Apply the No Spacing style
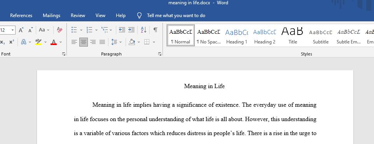Image resolution: width=374 pixels, height=144 pixels. pyautogui.click(x=209, y=35)
